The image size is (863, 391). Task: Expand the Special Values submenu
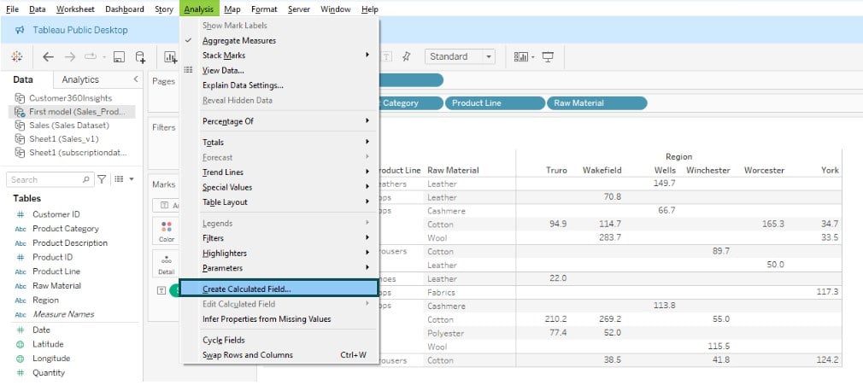point(279,187)
